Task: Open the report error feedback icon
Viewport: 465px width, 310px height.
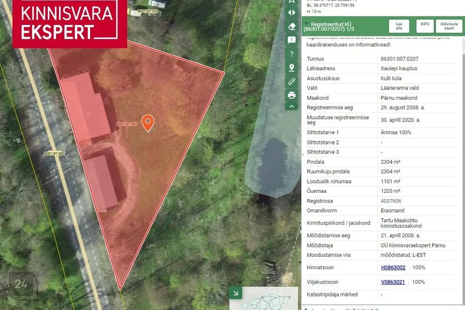Action: [x=292, y=40]
